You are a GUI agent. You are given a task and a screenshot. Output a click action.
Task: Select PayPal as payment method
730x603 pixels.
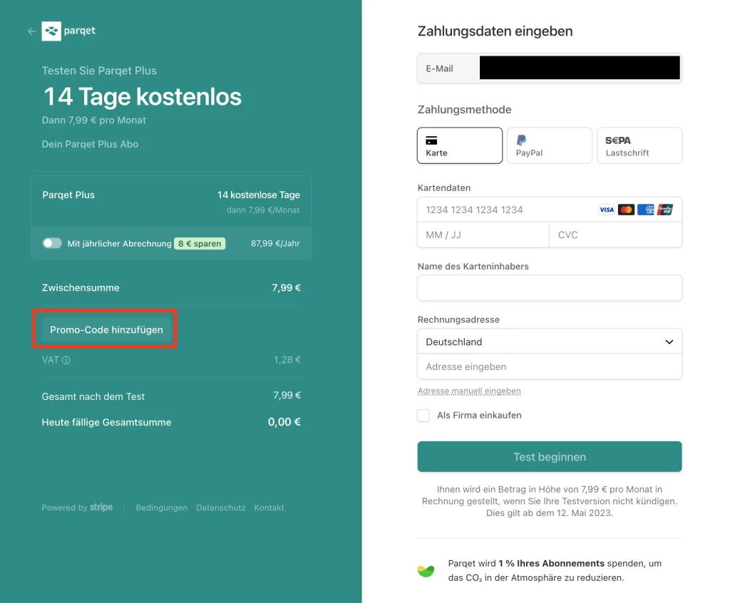click(x=549, y=145)
